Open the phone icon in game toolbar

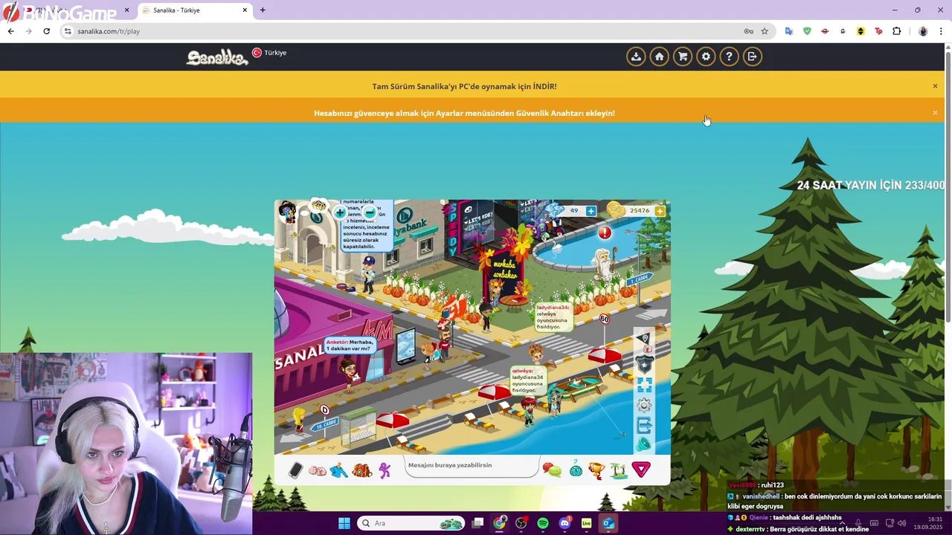tap(295, 470)
